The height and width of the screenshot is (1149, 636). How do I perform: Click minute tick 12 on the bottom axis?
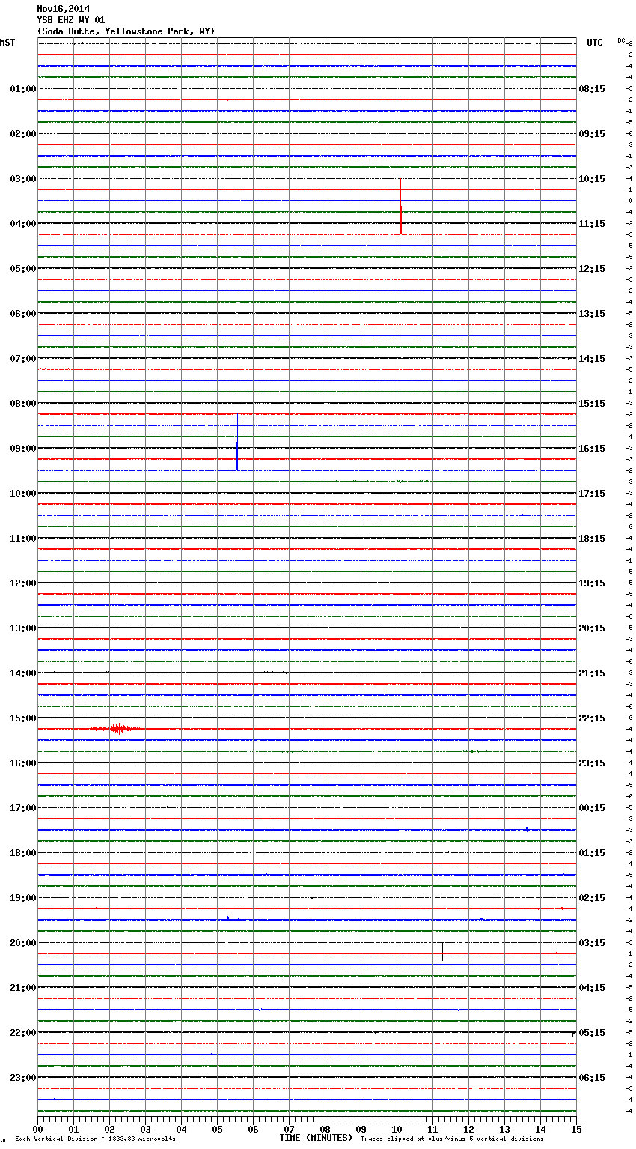tap(468, 1129)
